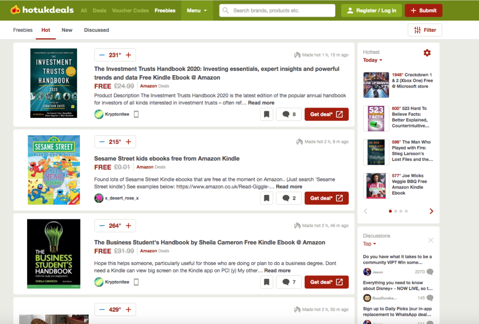Get deal for Sesame Street ebooks
The width and height of the screenshot is (479, 324).
[327, 198]
